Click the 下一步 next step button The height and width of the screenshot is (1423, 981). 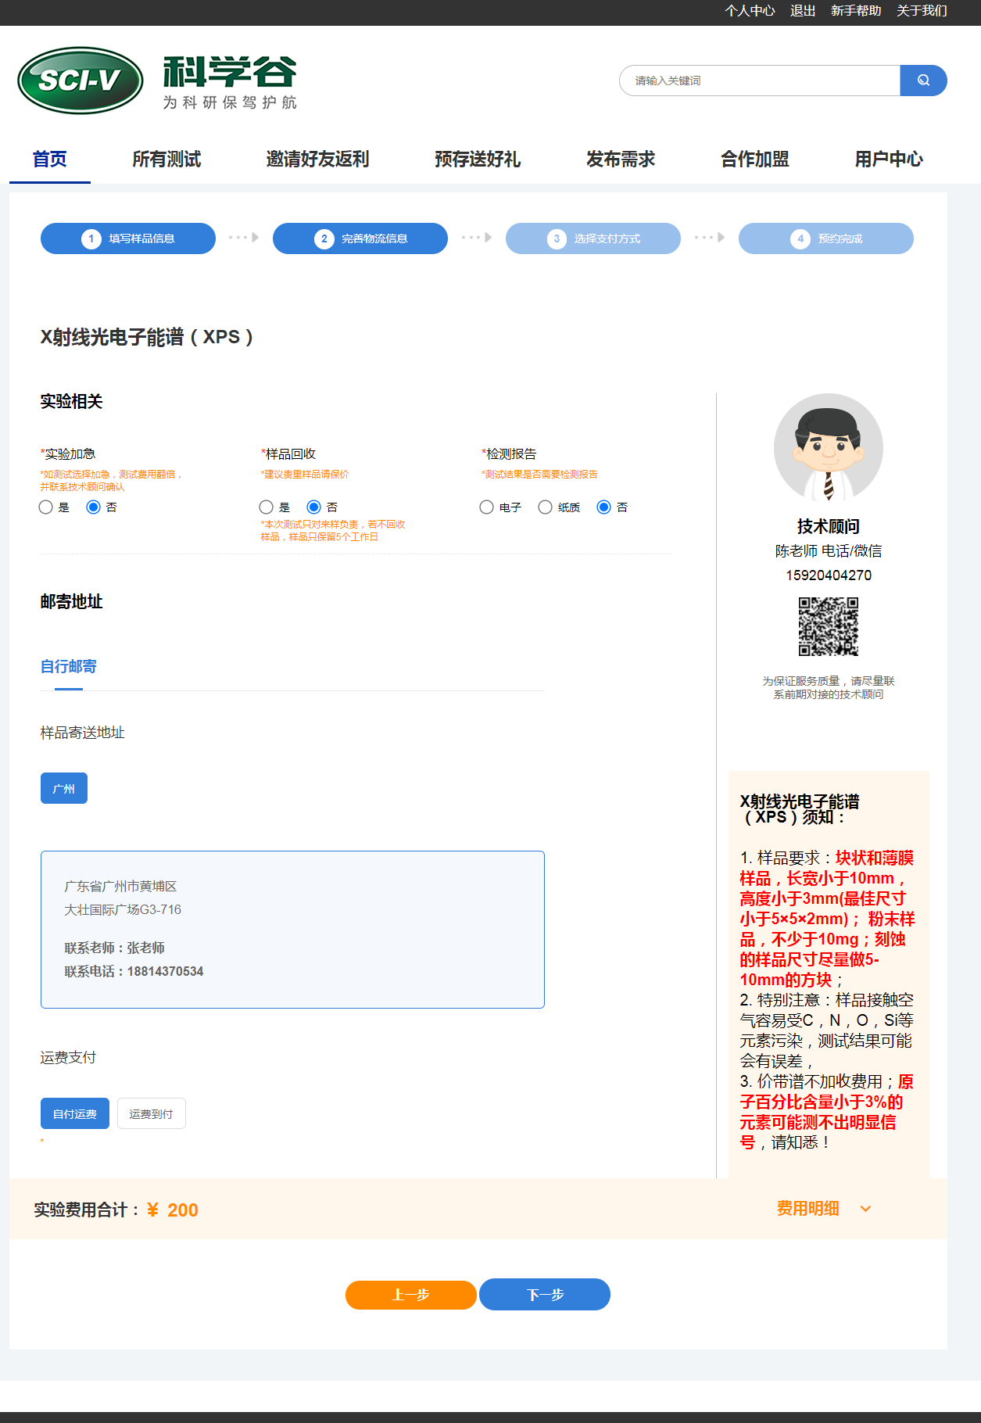tap(545, 1294)
